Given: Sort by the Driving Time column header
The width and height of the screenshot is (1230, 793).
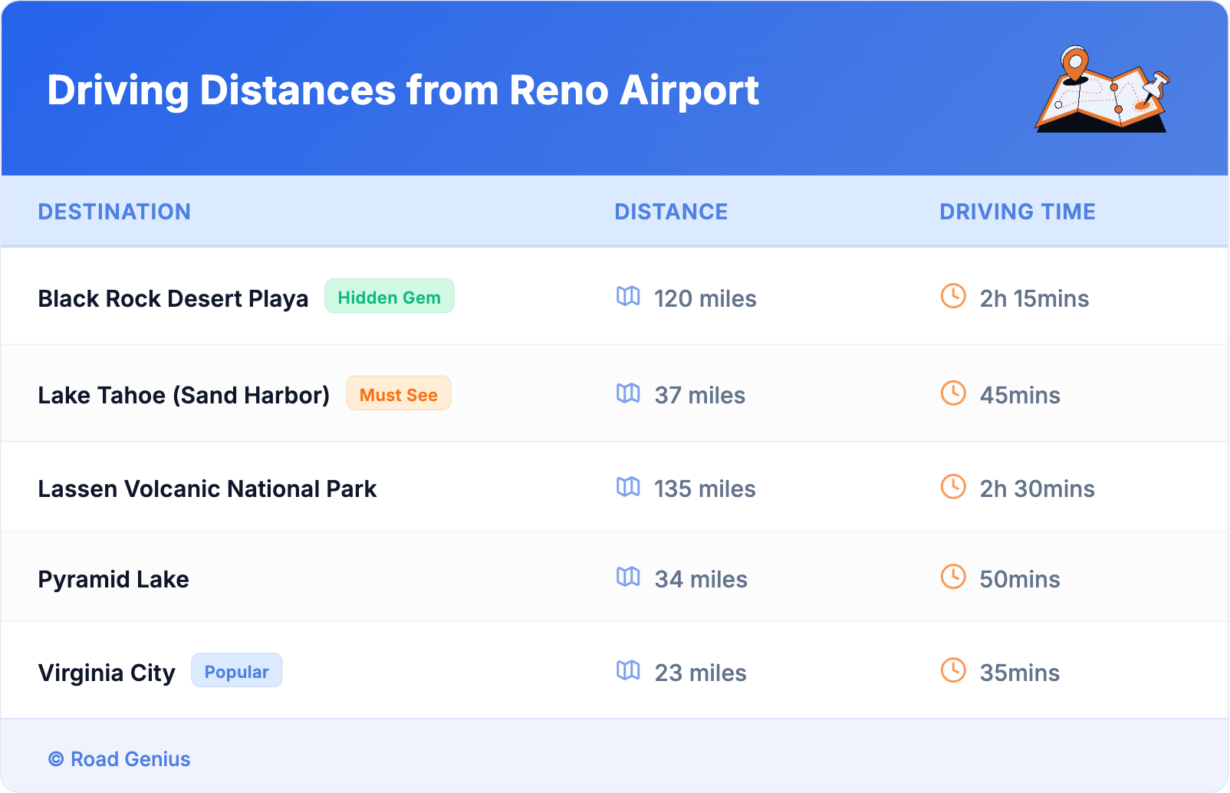Looking at the screenshot, I should (1017, 212).
